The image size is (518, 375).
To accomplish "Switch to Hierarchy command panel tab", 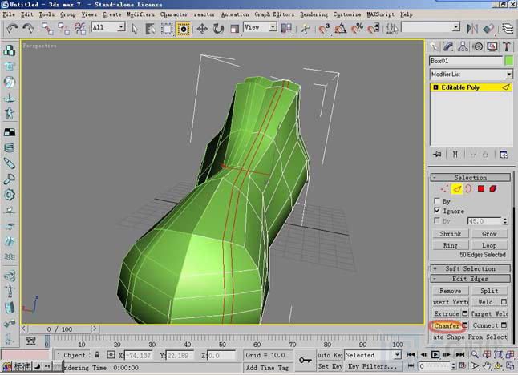I will pos(463,46).
